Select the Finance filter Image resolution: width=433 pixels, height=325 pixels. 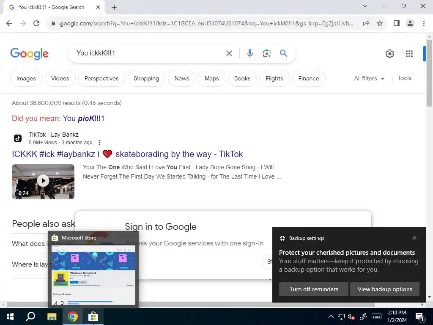(x=308, y=78)
